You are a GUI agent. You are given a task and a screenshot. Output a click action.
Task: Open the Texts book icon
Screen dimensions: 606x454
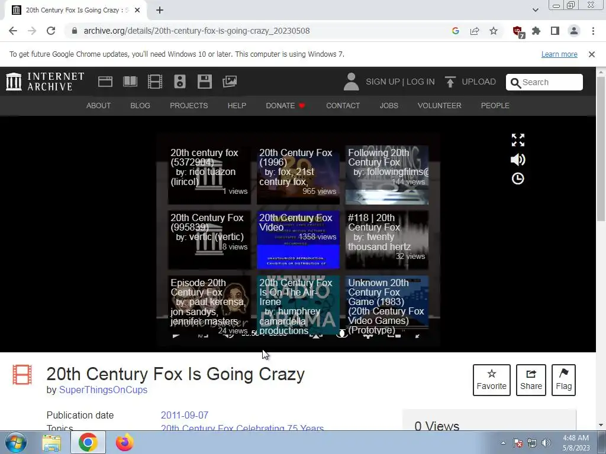coord(130,82)
